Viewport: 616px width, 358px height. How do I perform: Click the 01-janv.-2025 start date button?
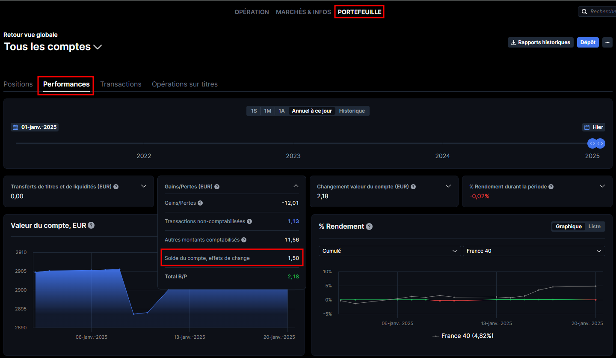point(35,127)
